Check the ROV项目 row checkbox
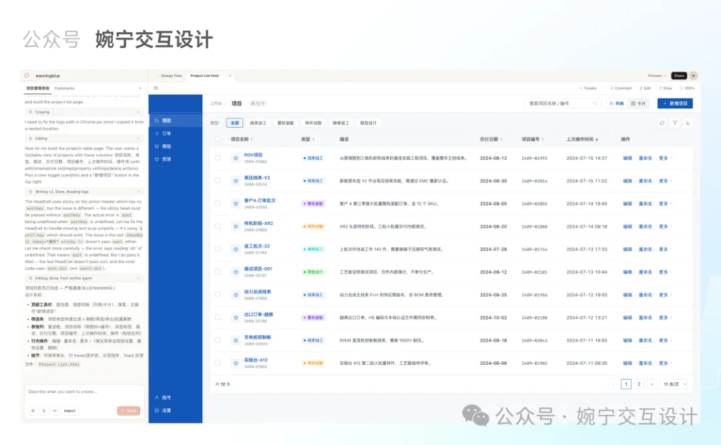The width and height of the screenshot is (721, 445). pos(218,158)
